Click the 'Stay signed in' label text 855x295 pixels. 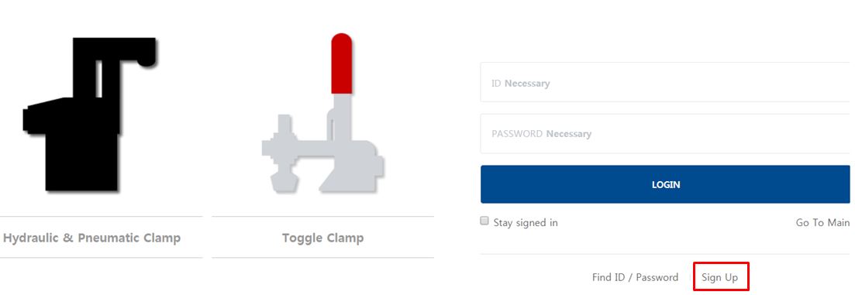[525, 223]
